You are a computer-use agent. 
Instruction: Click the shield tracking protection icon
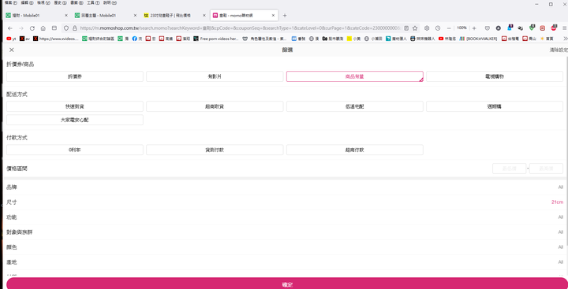(66, 28)
